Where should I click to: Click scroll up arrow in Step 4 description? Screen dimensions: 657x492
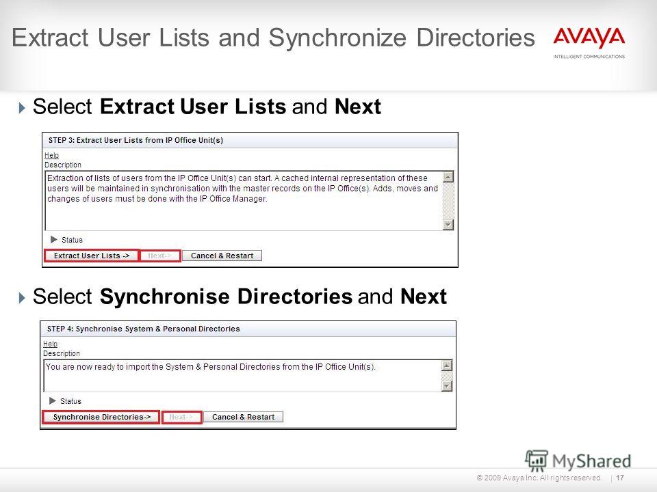point(447,366)
